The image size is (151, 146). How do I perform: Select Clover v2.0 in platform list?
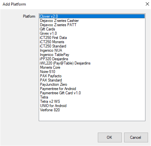click(x=92, y=16)
